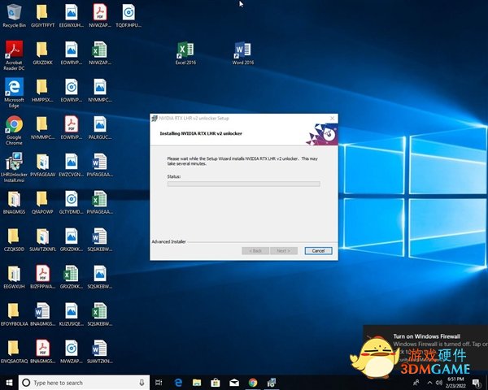The height and width of the screenshot is (390, 488).
Task: Close the NVIDIA RTX LHR unlocker Setup dialog
Action: click(x=332, y=118)
